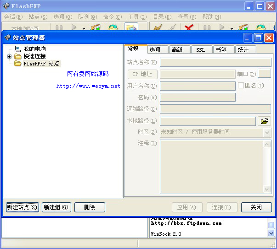Click the notes area scroll down arrow
Viewport: 277px width, 249px height.
[266, 189]
